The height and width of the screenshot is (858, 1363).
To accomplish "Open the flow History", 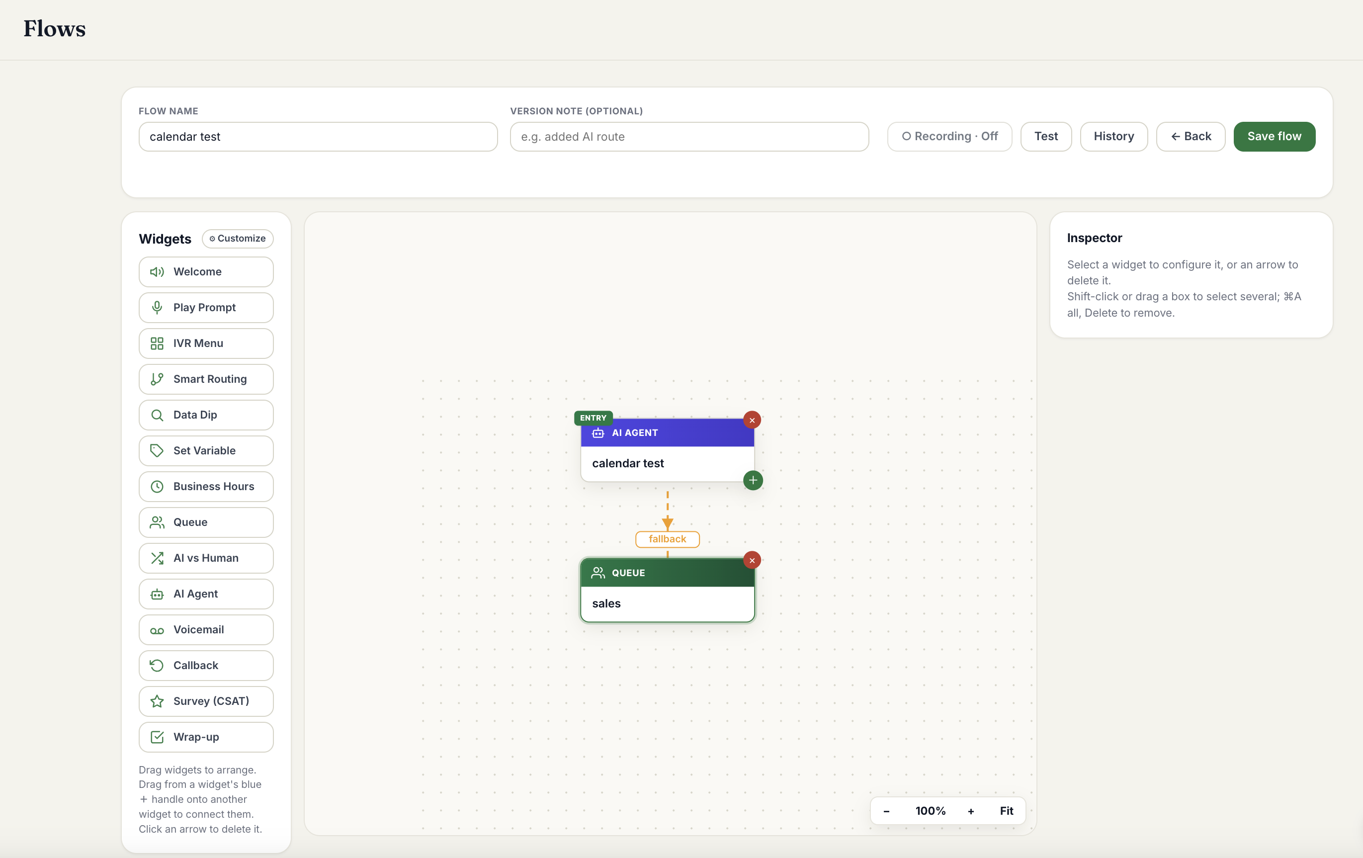I will pyautogui.click(x=1113, y=136).
